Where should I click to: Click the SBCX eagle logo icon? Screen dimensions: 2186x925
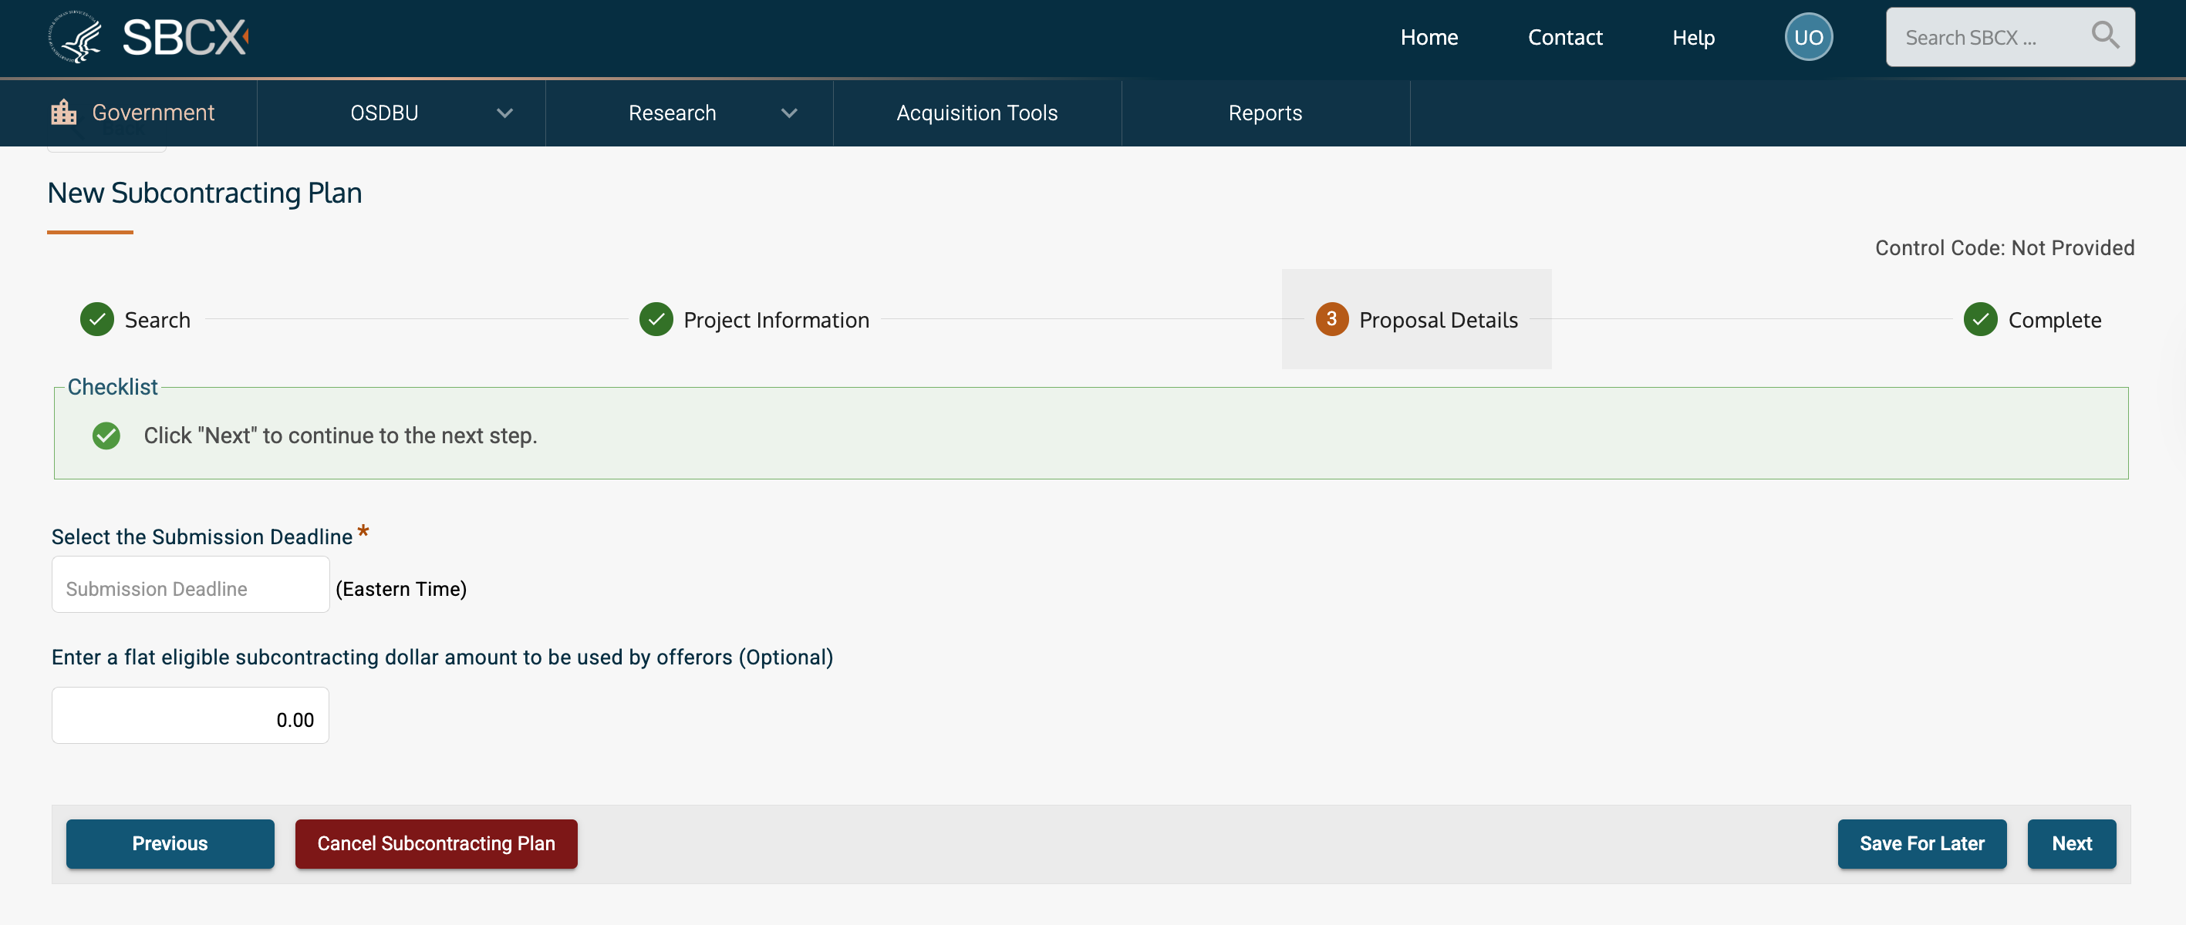click(75, 37)
